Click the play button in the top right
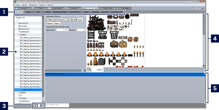The width and height of the screenshot is (219, 110). 202,9
